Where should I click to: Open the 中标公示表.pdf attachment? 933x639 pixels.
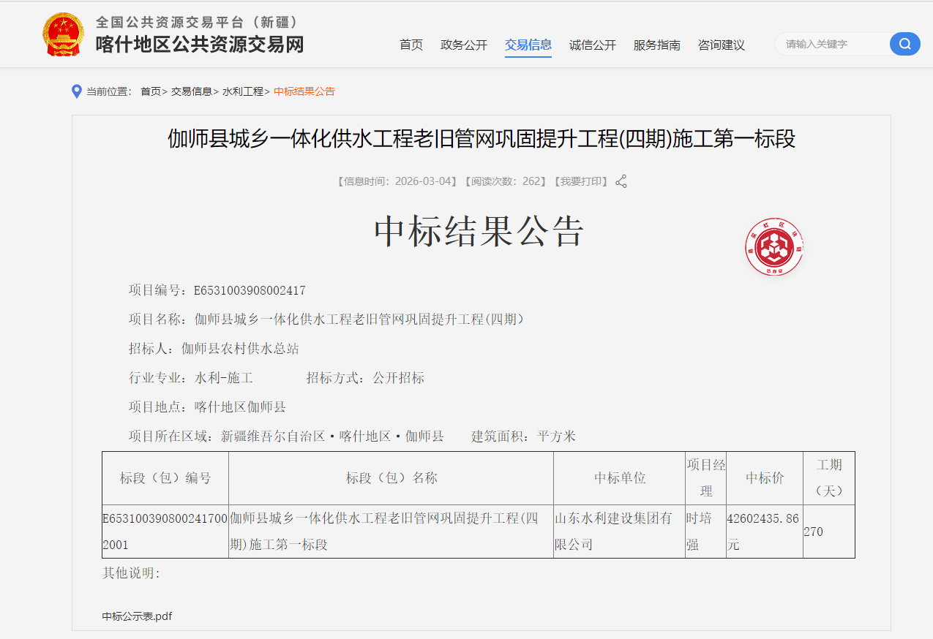pos(136,616)
